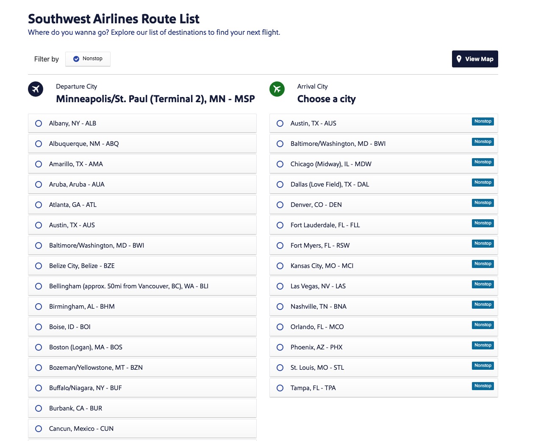
Task: Click the Nonstop badge beside Chicago (Midway)
Action: click(483, 162)
